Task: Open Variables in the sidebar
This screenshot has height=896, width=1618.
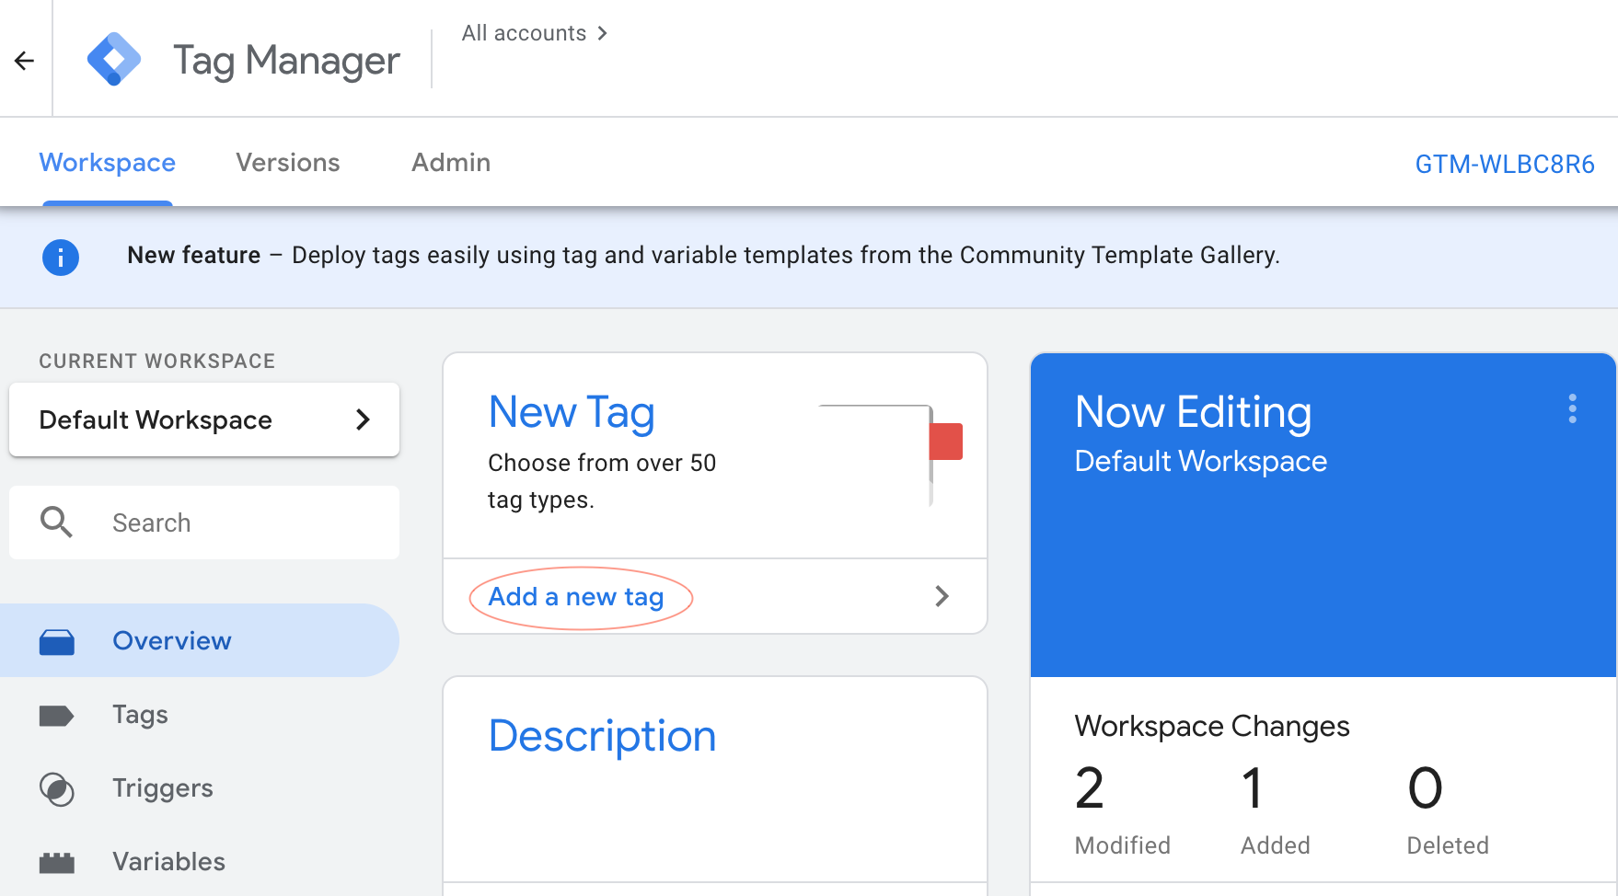Action: tap(200, 862)
